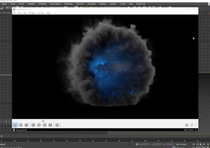Click the Playing status text in the player
Image resolution: width=210 pixels, height=148 pixels.
pos(22,130)
